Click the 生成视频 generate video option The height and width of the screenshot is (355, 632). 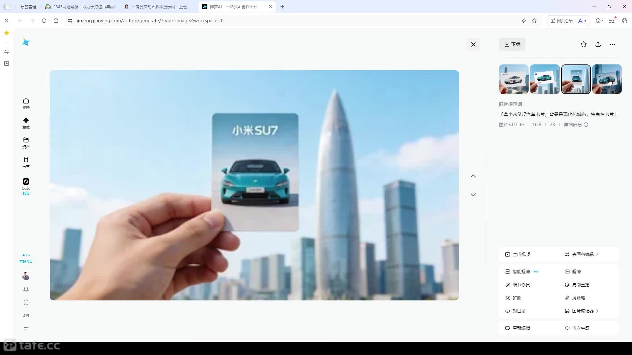tap(517, 254)
